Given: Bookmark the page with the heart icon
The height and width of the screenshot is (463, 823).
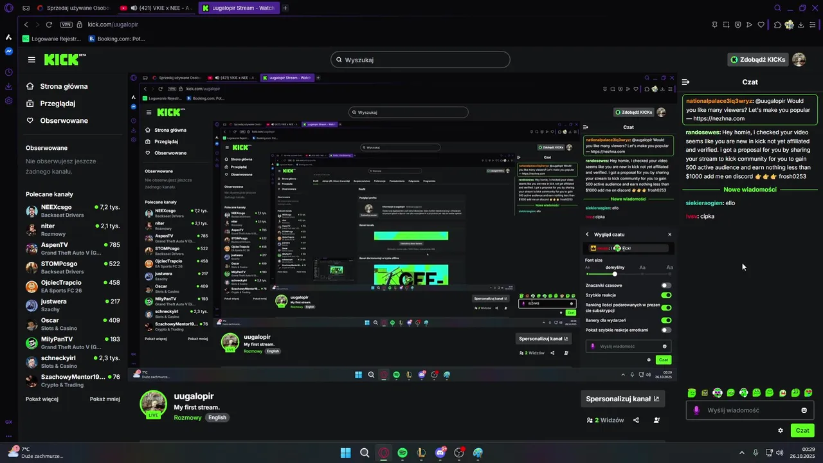Looking at the screenshot, I should click(x=761, y=24).
